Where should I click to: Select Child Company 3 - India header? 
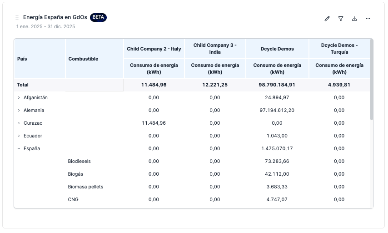pyautogui.click(x=215, y=49)
